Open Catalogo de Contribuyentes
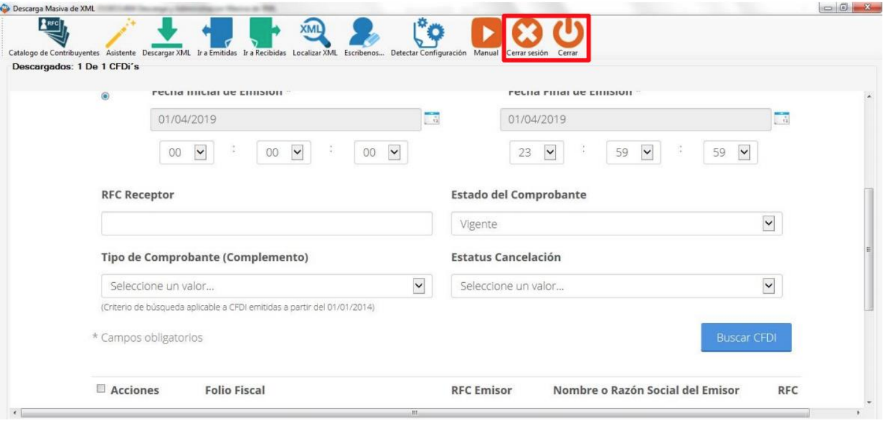This screenshot has height=425, width=883. point(54,33)
